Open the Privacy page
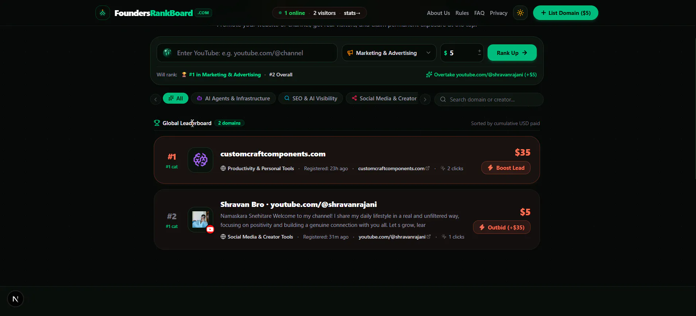This screenshot has width=696, height=316. pyautogui.click(x=498, y=13)
